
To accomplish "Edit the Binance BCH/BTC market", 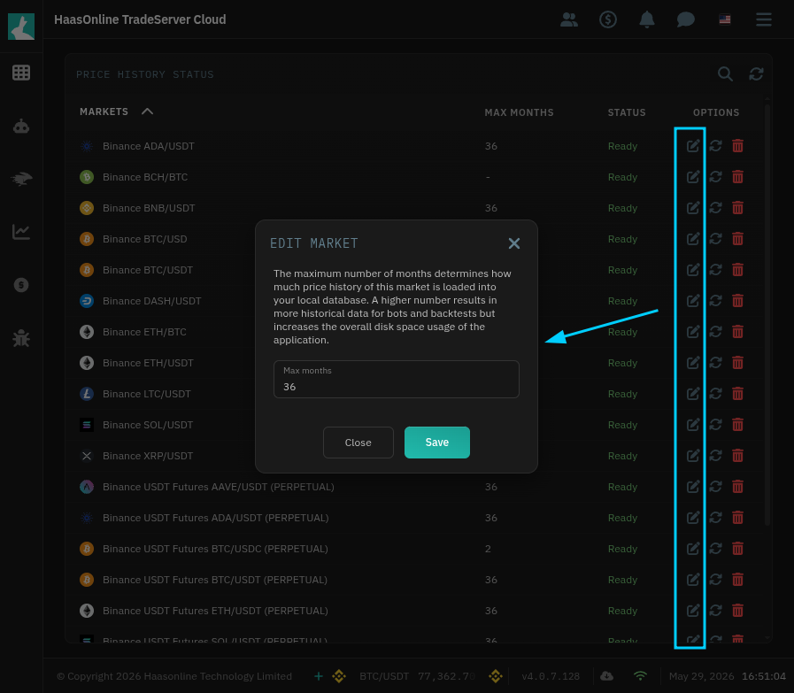I will tap(693, 177).
